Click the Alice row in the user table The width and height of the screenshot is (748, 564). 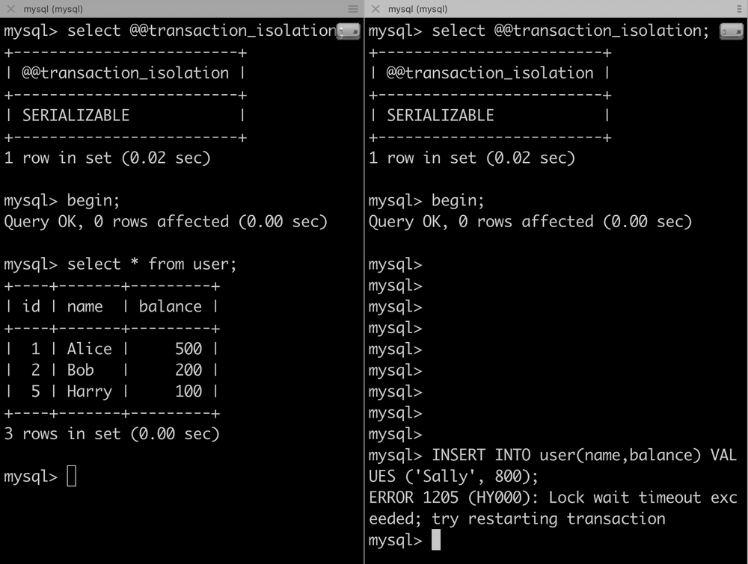(x=111, y=349)
